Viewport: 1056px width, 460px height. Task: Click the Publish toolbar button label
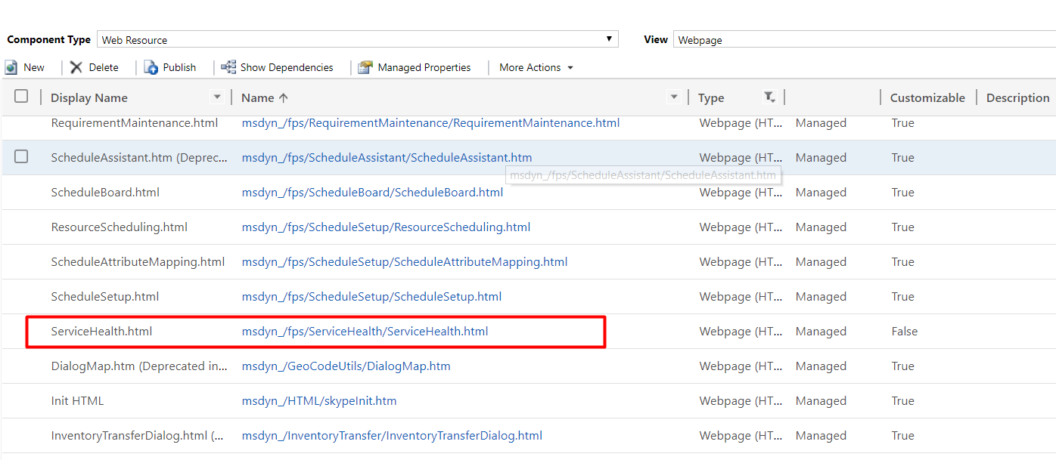click(179, 67)
